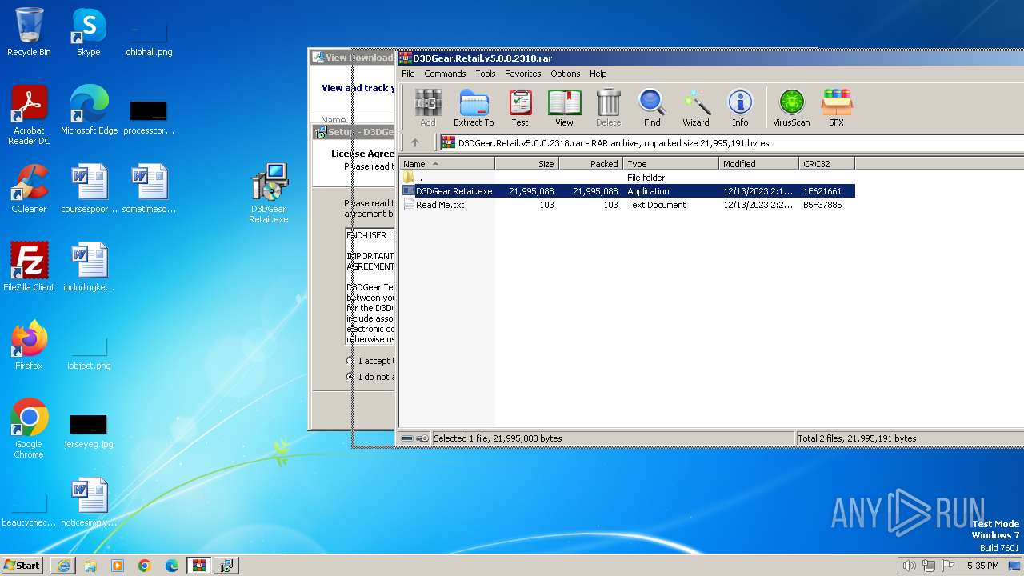Open the File menu
Screen dimensions: 1024x576
(x=408, y=74)
